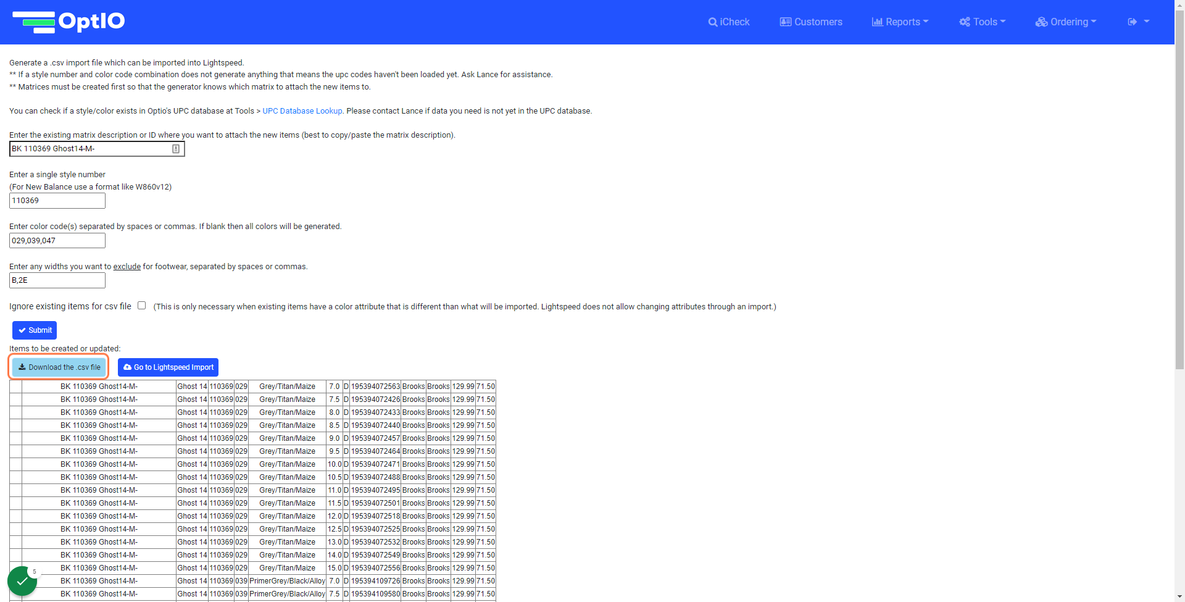The image size is (1185, 602).
Task: Go to the Customers page
Action: 811,22
